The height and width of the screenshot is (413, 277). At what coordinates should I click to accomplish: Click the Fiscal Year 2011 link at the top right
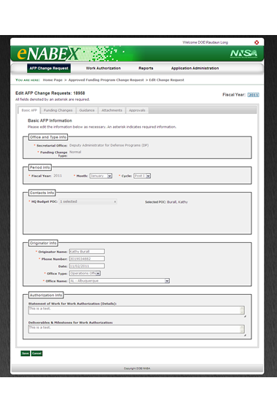(x=254, y=95)
